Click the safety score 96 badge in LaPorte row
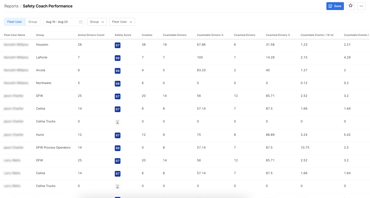The width and height of the screenshot is (370, 198). pyautogui.click(x=117, y=58)
